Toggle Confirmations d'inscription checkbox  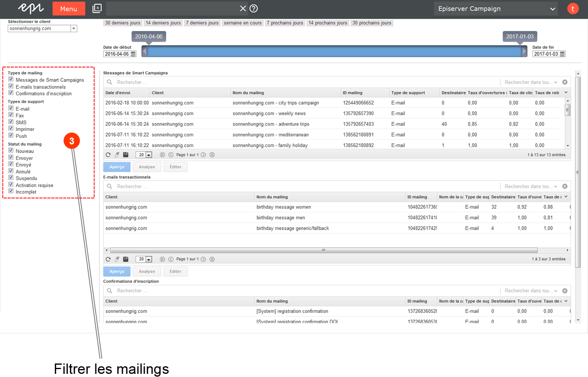tap(11, 93)
